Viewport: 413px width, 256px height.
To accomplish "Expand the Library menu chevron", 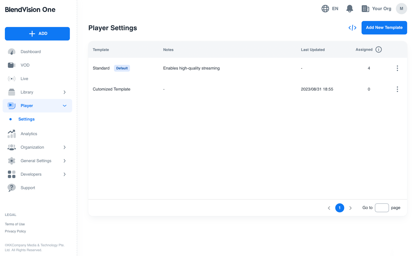I will pos(65,92).
